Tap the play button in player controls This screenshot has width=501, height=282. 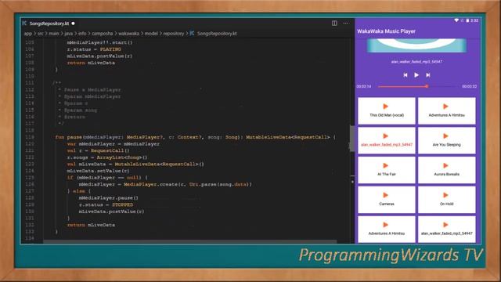(x=416, y=75)
